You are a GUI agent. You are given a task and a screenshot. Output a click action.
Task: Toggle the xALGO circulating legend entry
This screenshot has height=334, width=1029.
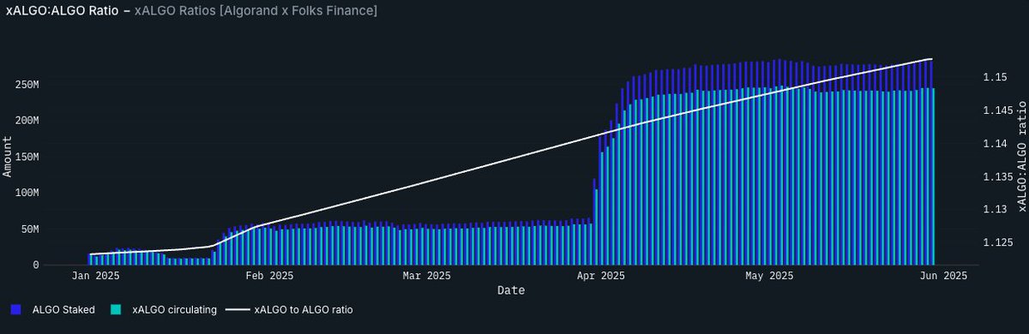click(x=164, y=309)
